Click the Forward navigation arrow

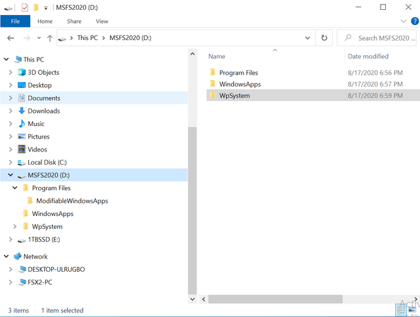(x=27, y=38)
